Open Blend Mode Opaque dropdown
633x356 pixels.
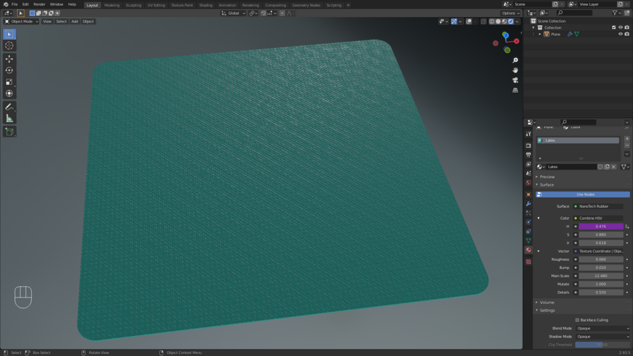coord(603,328)
